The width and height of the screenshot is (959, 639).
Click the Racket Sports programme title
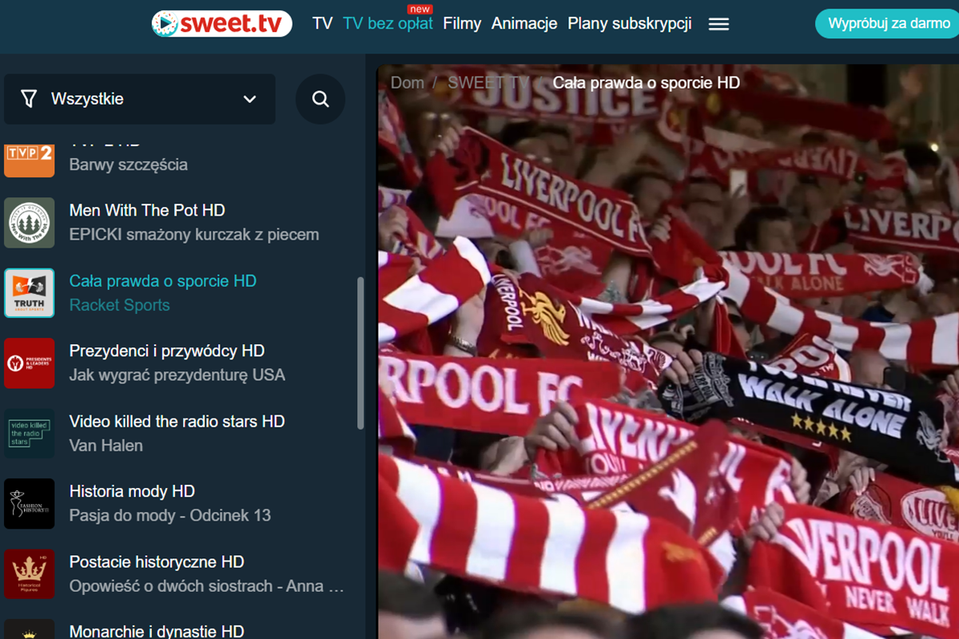(x=120, y=305)
